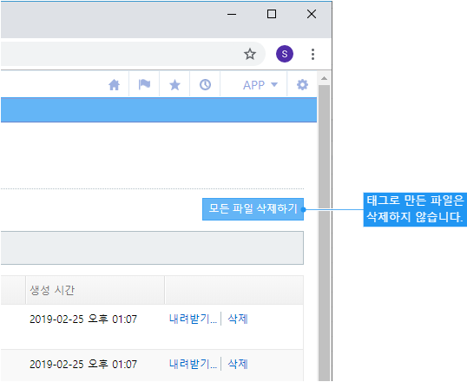Expand the APP dropdown menu

tap(260, 85)
